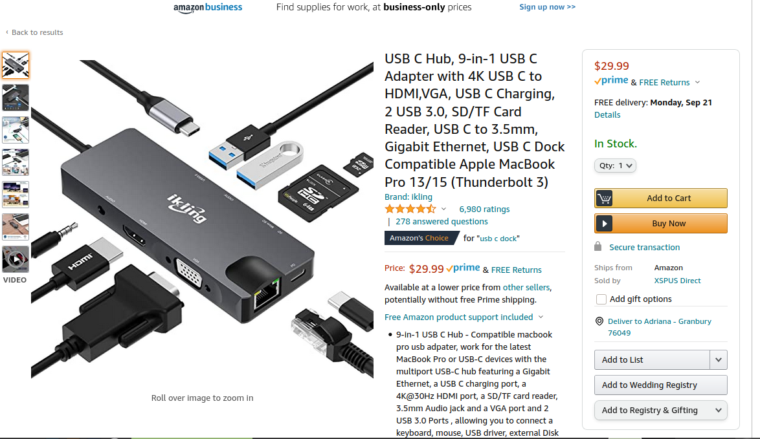The image size is (760, 439).
Task: Enable the Add gift options checkbox
Action: click(601, 299)
